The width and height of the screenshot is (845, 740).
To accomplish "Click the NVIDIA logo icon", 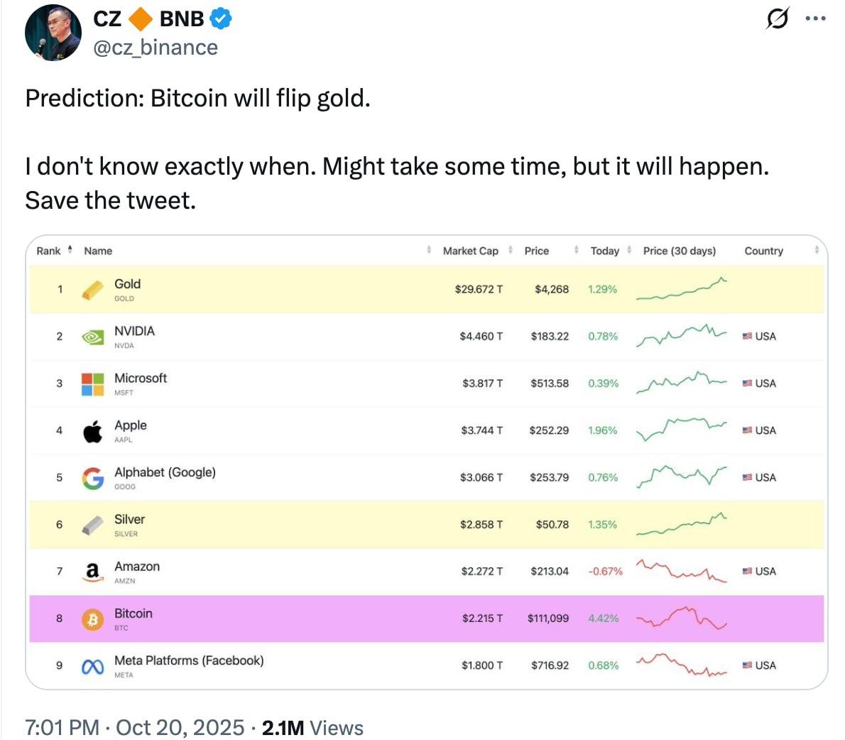I will pyautogui.click(x=92, y=337).
